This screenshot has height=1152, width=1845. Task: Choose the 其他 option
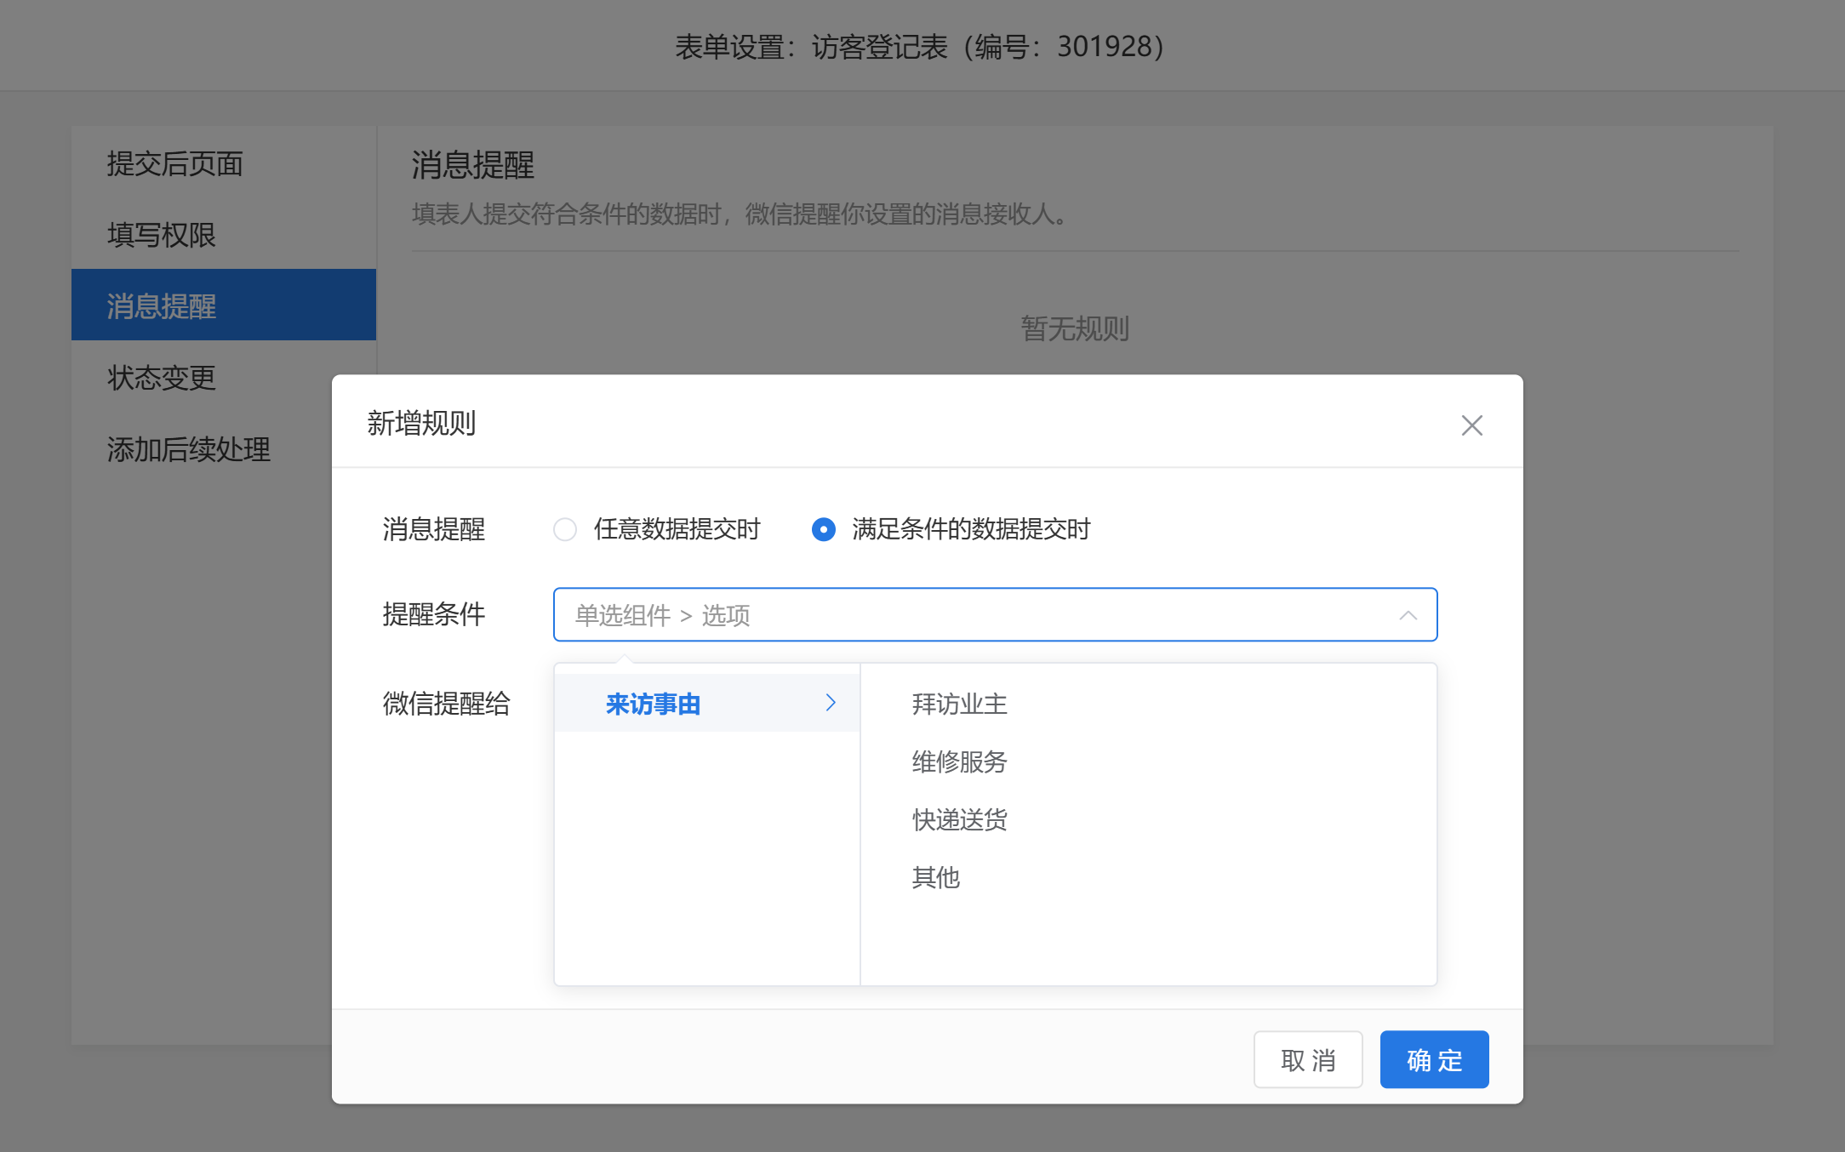[x=935, y=877]
